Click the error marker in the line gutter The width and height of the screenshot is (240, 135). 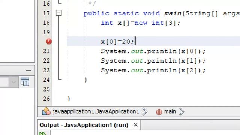49,42
